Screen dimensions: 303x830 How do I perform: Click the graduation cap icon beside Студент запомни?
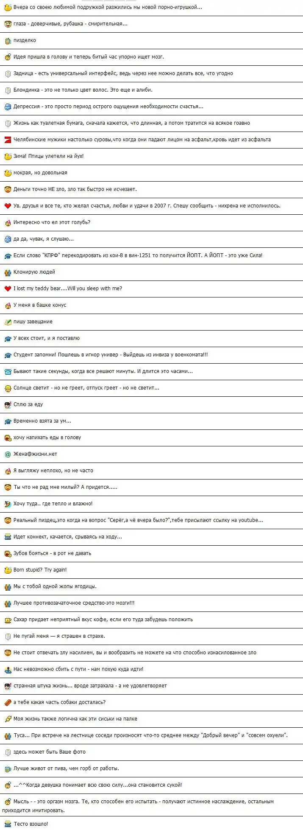(x=7, y=355)
